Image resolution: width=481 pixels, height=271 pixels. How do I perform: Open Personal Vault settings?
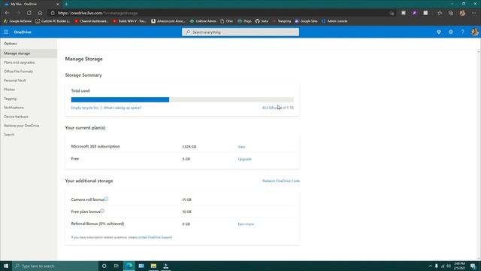click(15, 81)
